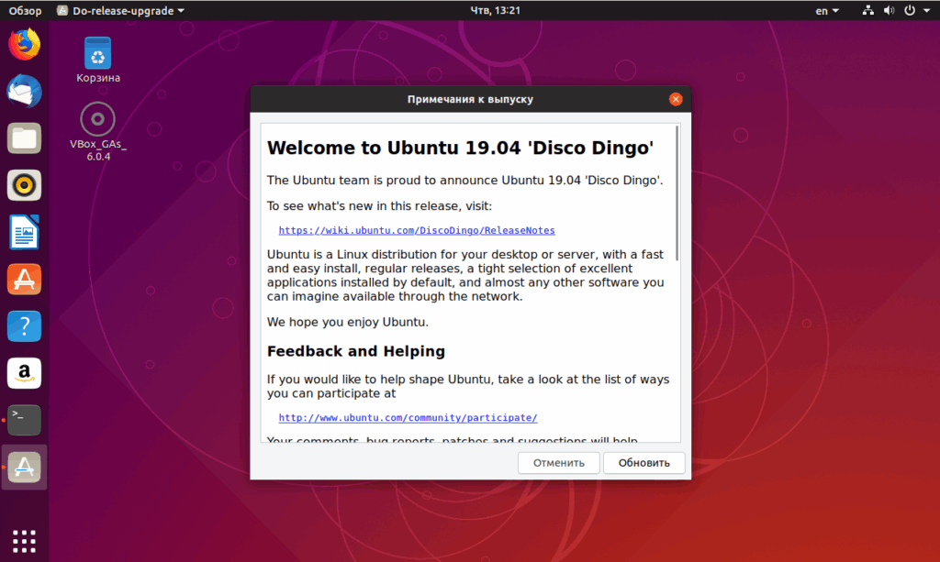Open Ubuntu Software center icon

click(24, 279)
